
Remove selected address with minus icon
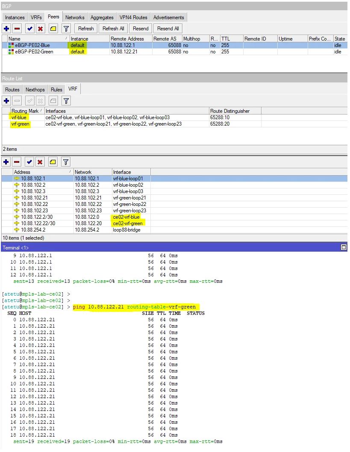(17, 162)
